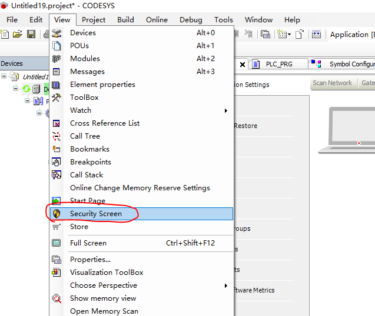Click the toolbar icon left of the new-object dropdown

point(266,35)
